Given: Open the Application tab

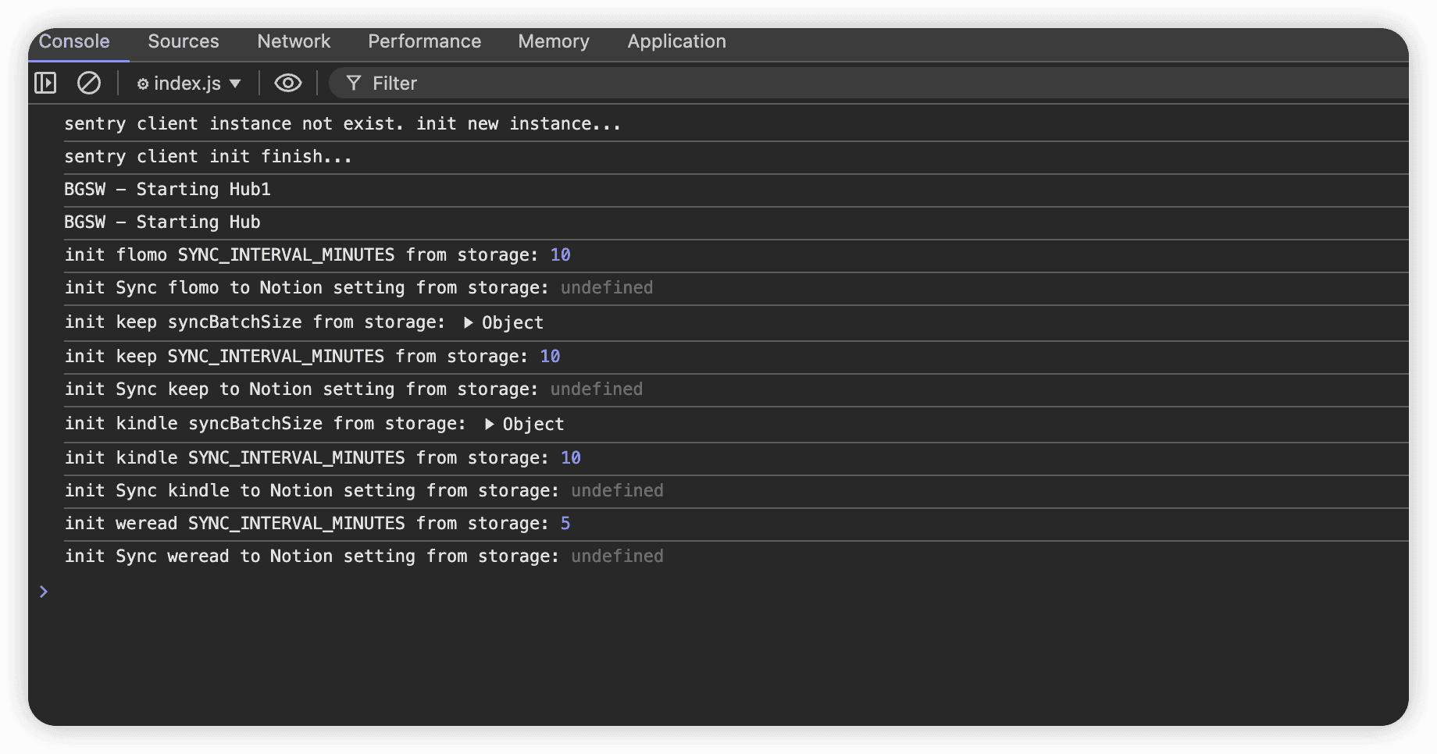Looking at the screenshot, I should click(676, 41).
